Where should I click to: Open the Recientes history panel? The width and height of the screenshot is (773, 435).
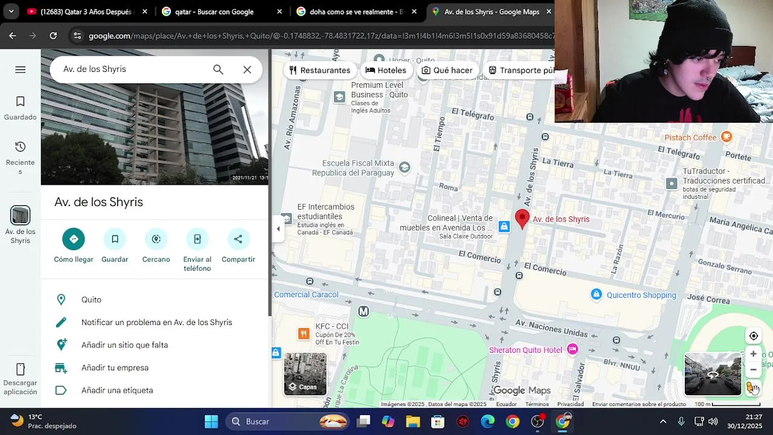click(x=20, y=158)
